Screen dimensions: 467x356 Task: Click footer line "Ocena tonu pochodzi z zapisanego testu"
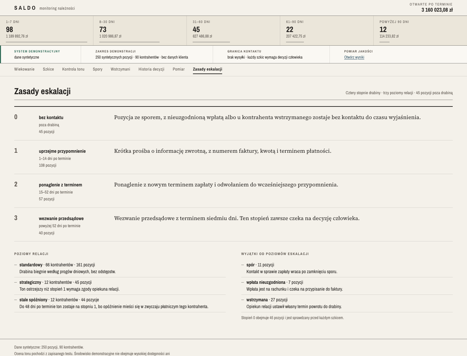point(92,354)
